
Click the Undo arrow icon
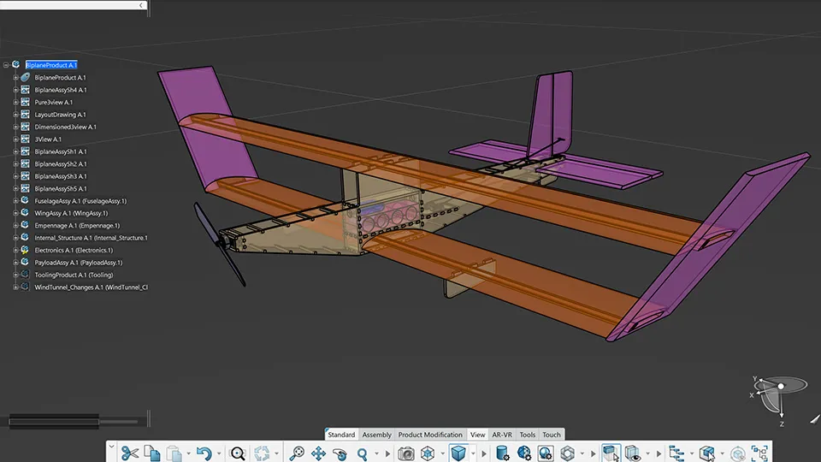203,453
